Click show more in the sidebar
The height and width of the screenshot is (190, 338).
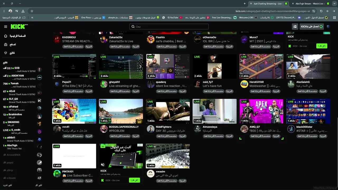[x=8, y=185]
